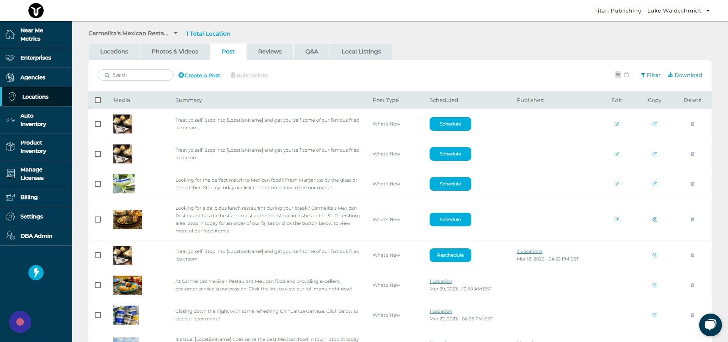Open the Filter options
Image resolution: width=728 pixels, height=342 pixels.
651,75
